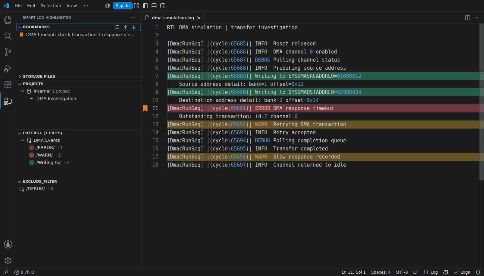Open the Edit menu
This screenshot has height=276, width=484.
pyautogui.click(x=31, y=6)
